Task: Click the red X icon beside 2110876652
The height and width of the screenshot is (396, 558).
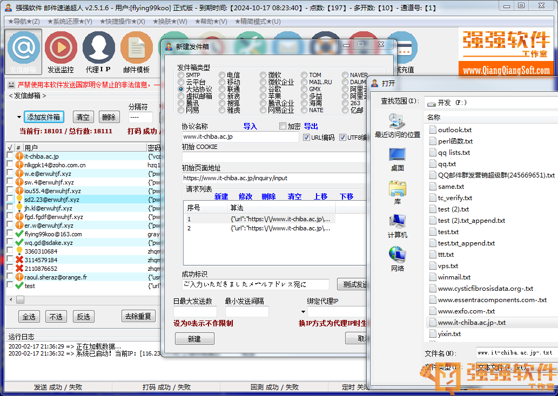Action: point(19,268)
